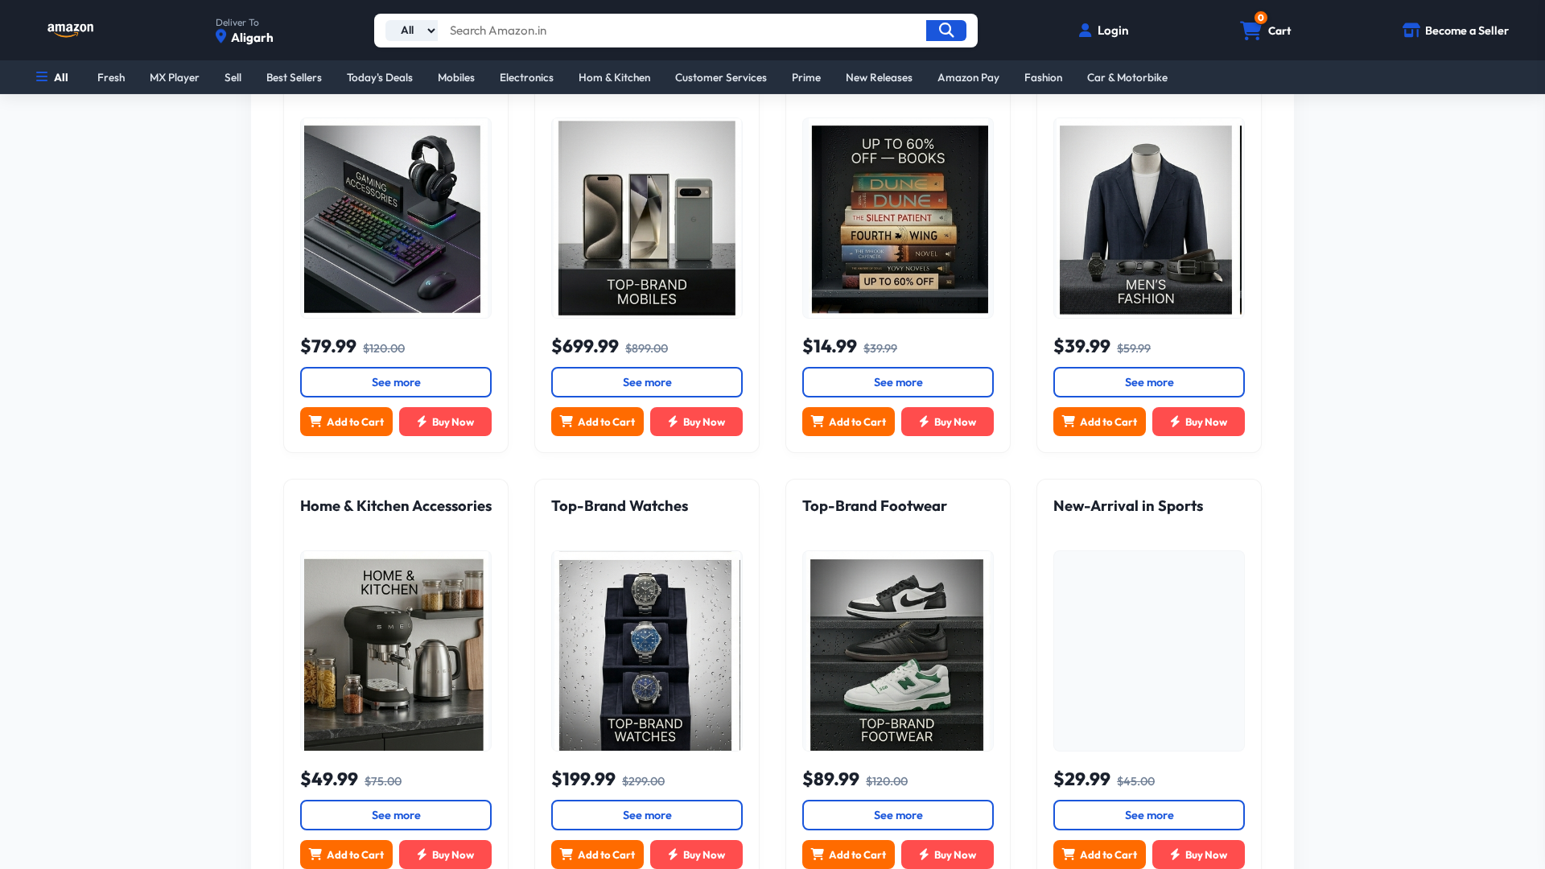1545x869 pixels.
Task: Open the shopping cart icon
Action: click(x=1250, y=31)
